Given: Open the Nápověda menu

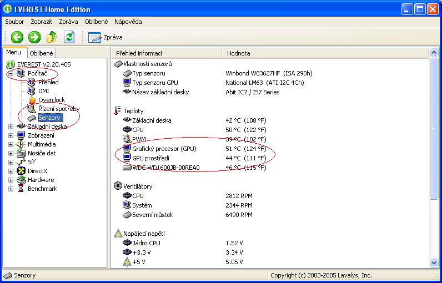Looking at the screenshot, I should pos(128,22).
